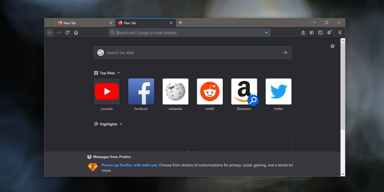Focus the address bar search field

click(189, 33)
